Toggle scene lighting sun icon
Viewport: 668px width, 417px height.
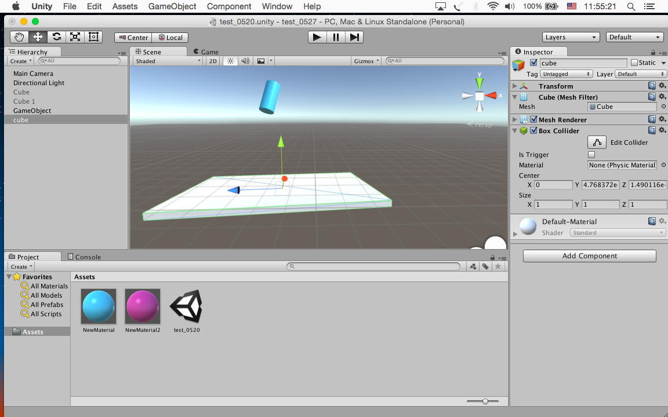click(x=230, y=61)
